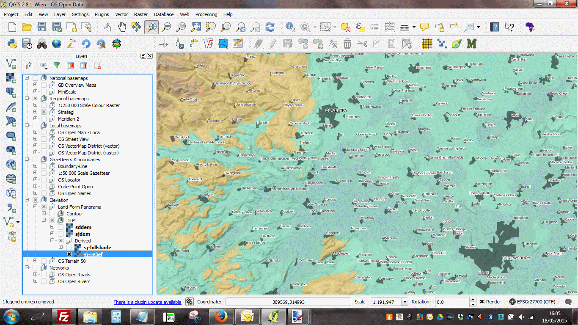The image size is (578, 325).
Task: Click the Add WMS layer globe icon
Action: [x=11, y=165]
